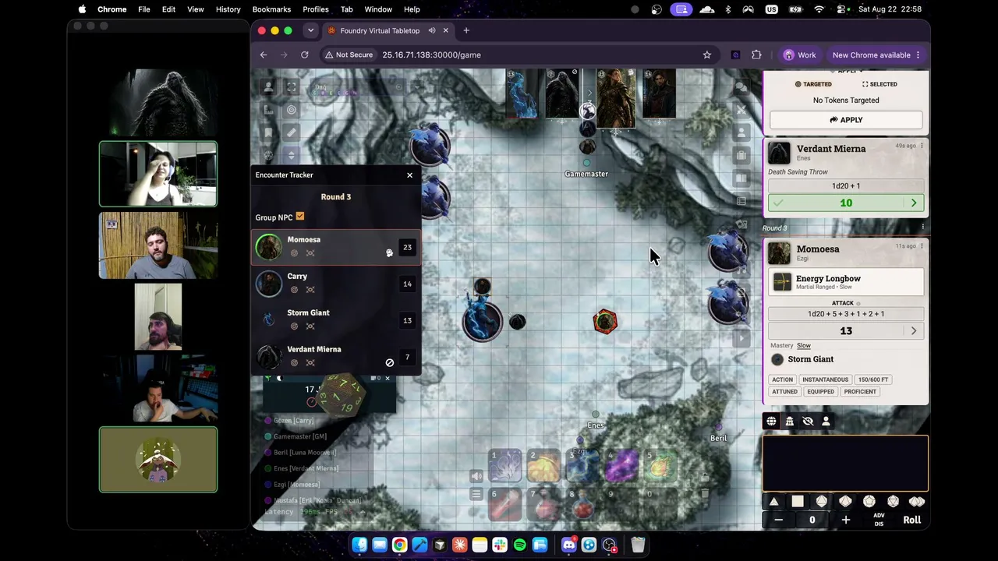Open the New Chrome available menu
This screenshot has height=561, width=998.
876,55
